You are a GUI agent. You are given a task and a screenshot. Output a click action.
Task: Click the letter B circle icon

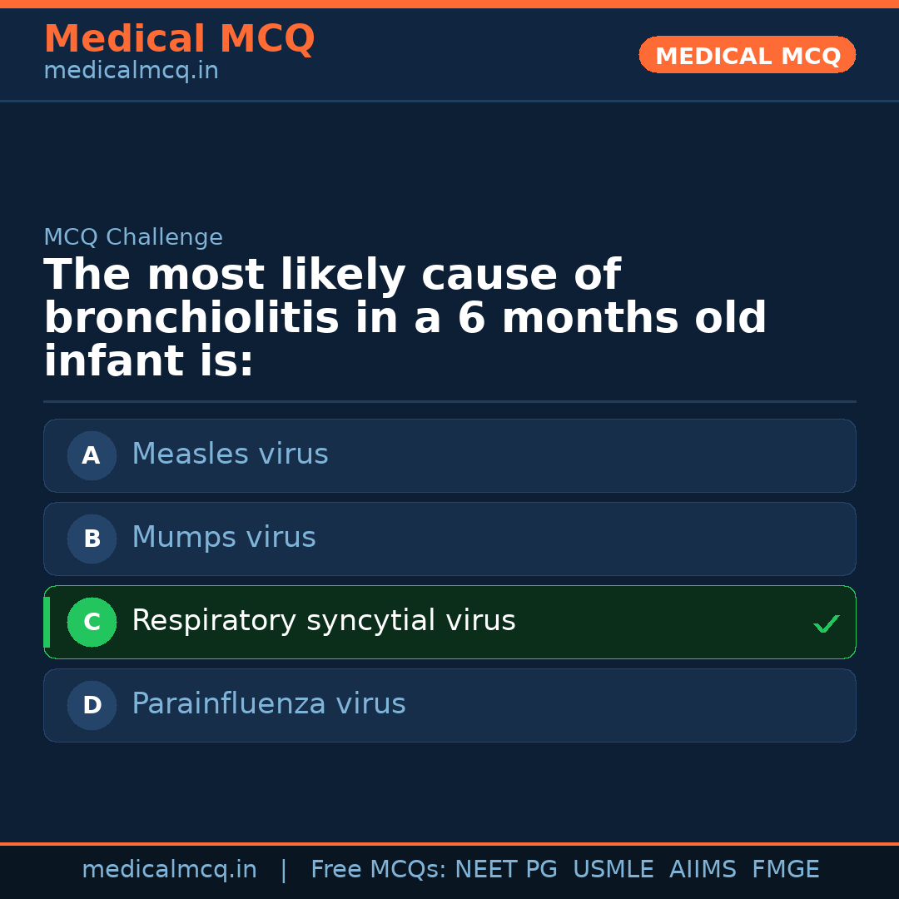92,539
